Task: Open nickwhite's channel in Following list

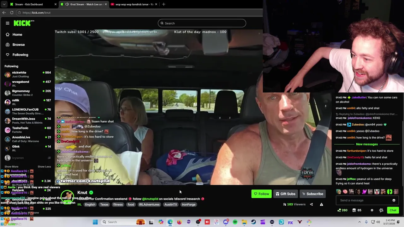Action: [x=28, y=74]
